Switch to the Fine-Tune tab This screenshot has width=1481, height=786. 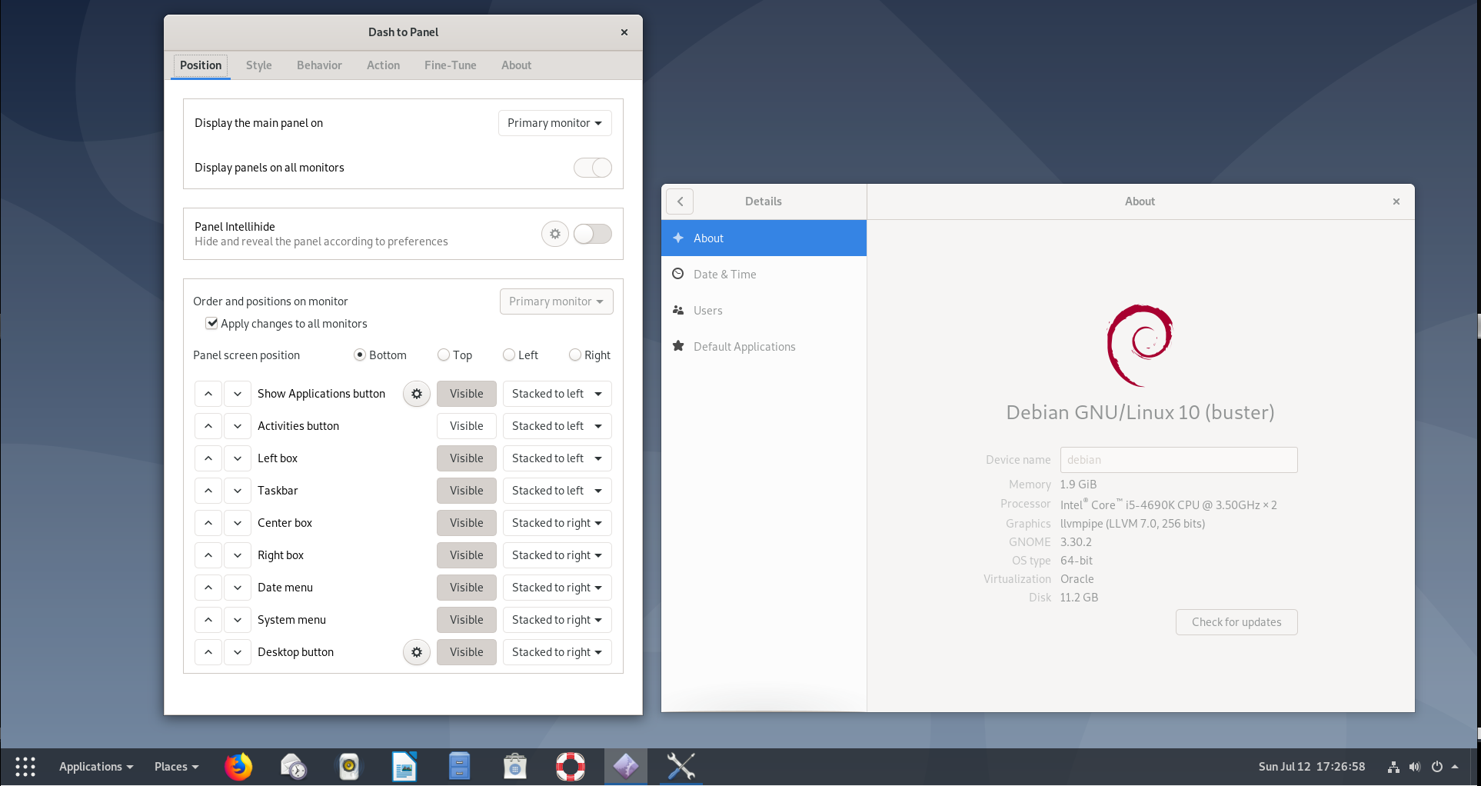[x=451, y=65]
